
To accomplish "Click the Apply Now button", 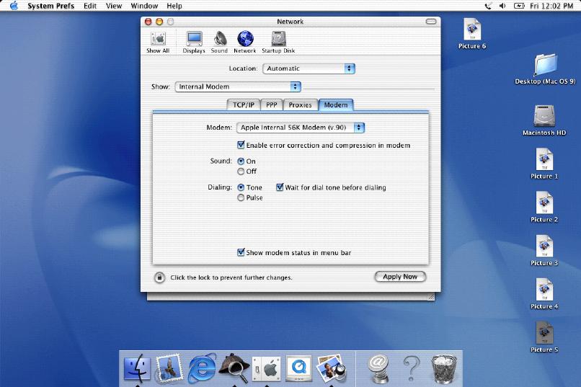I will click(x=400, y=277).
